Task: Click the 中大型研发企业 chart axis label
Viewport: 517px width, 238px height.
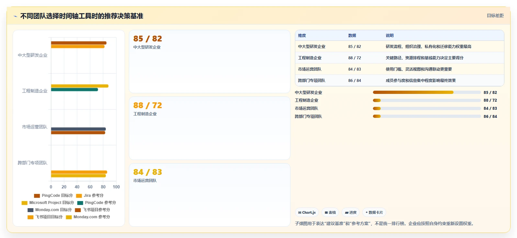Action: pyautogui.click(x=32, y=55)
